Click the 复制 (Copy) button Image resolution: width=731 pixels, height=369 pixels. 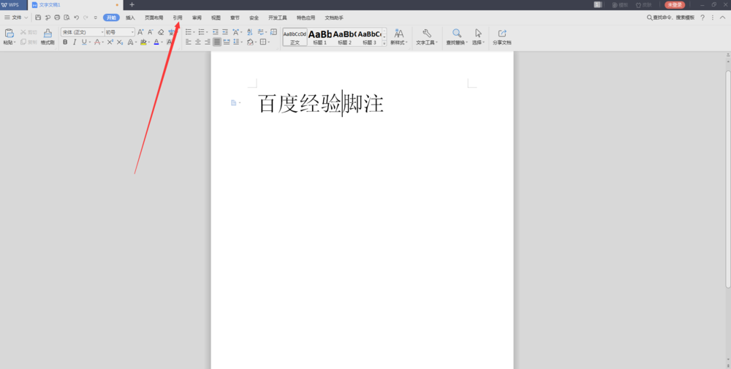[29, 42]
